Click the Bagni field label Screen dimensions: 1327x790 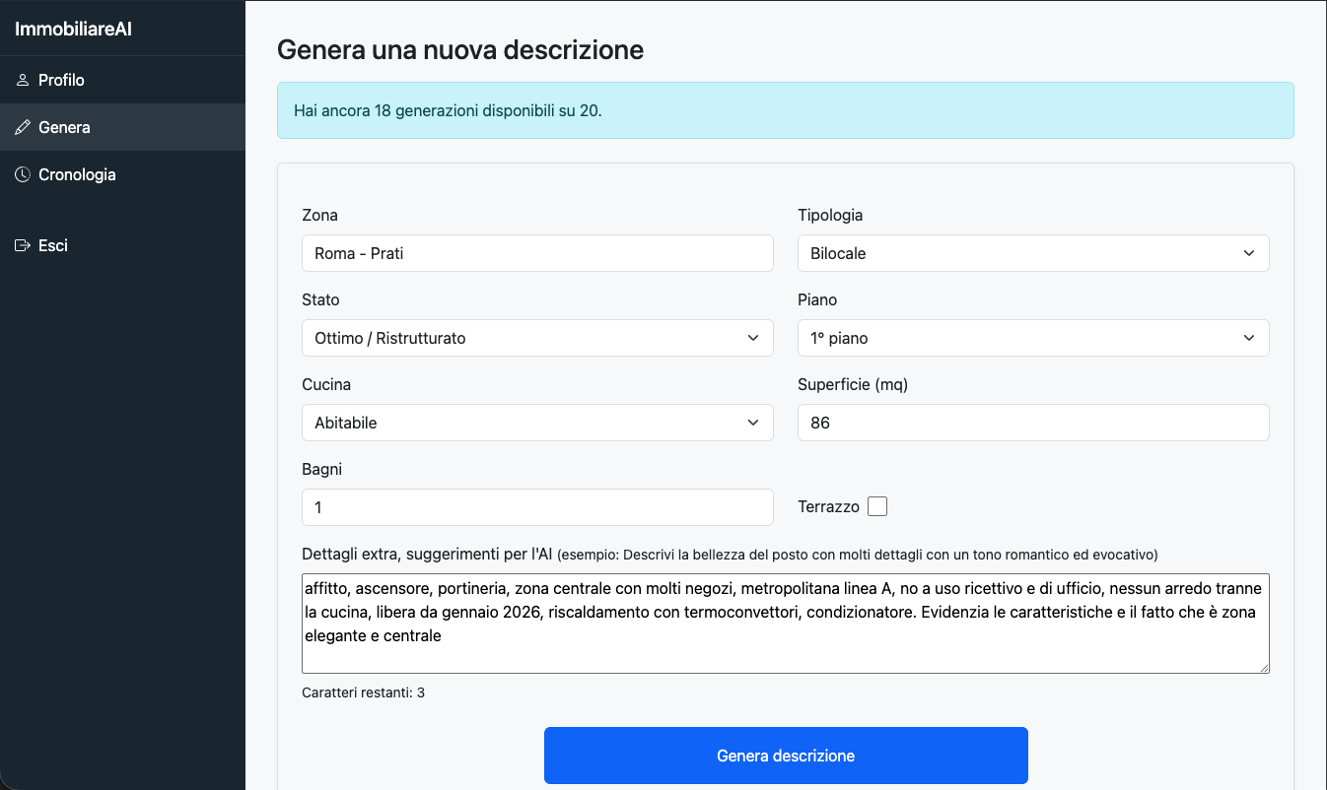click(322, 469)
